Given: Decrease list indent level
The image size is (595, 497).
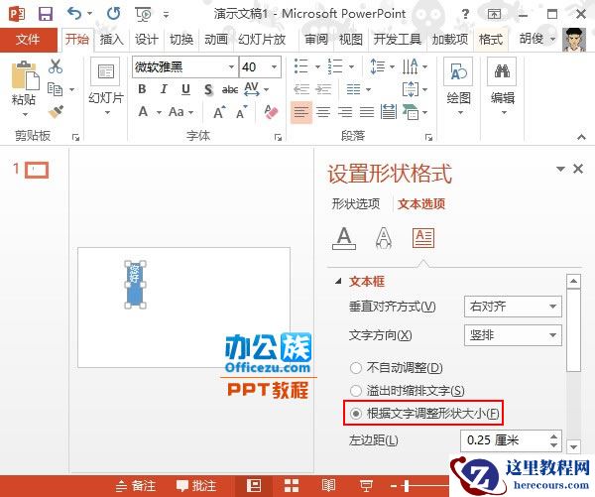Looking at the screenshot, I should pyautogui.click(x=301, y=89).
